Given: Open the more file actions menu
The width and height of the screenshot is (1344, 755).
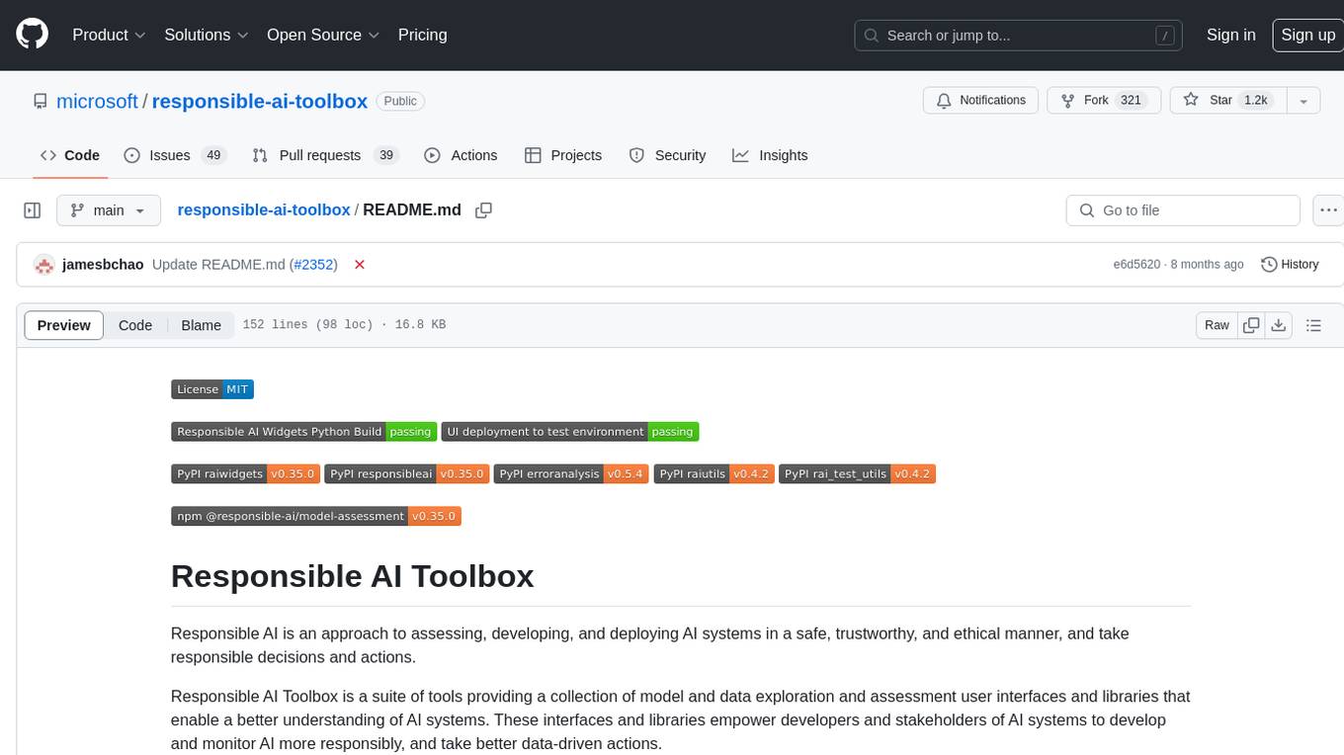Looking at the screenshot, I should tap(1328, 210).
